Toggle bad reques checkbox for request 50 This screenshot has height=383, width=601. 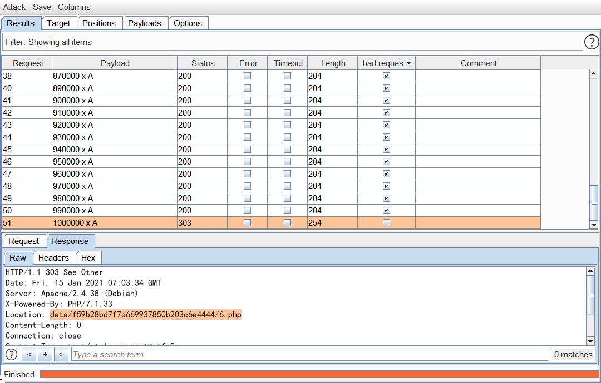pyautogui.click(x=386, y=211)
